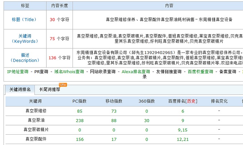243x145 pixels.
Task: Click the 友情链接查询 link
Action: [169, 72]
